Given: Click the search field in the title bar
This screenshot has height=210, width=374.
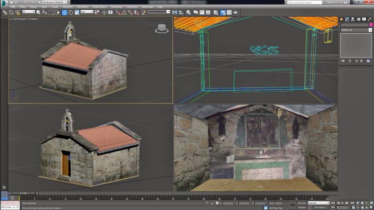Looking at the screenshot, I should click(x=304, y=2).
